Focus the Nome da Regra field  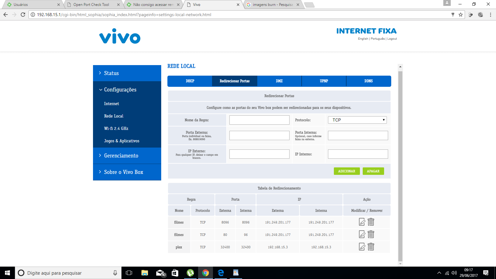point(259,120)
